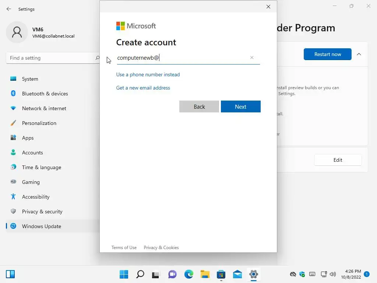Click the Settings gear icon on the taskbar
Screen dimensions: 377x283
pyautogui.click(x=254, y=274)
